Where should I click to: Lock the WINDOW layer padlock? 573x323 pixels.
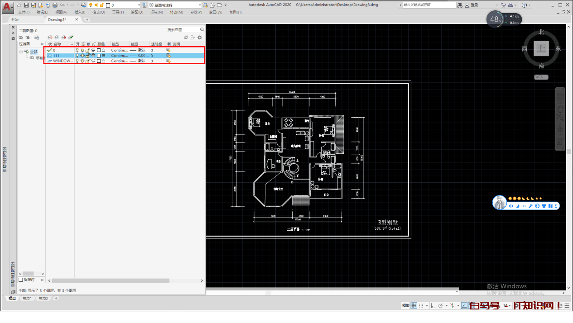point(87,61)
